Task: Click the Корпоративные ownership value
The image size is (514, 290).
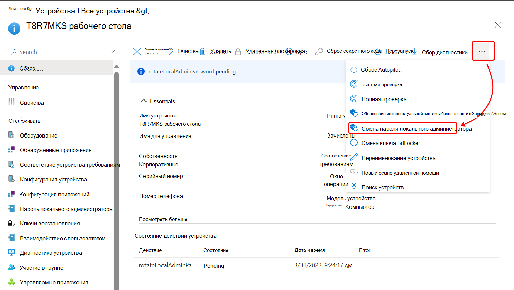Action: 159,164
